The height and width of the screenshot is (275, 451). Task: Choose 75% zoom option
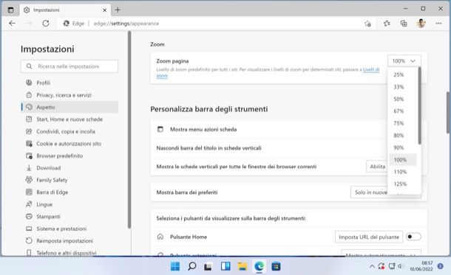pyautogui.click(x=403, y=123)
